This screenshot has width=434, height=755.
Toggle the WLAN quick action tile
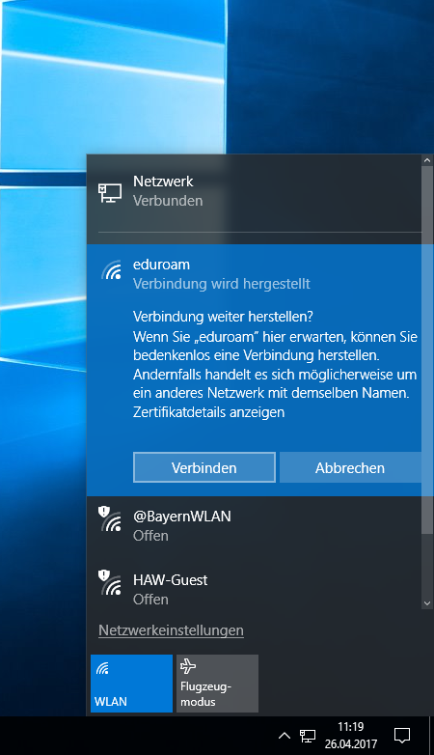point(131,684)
